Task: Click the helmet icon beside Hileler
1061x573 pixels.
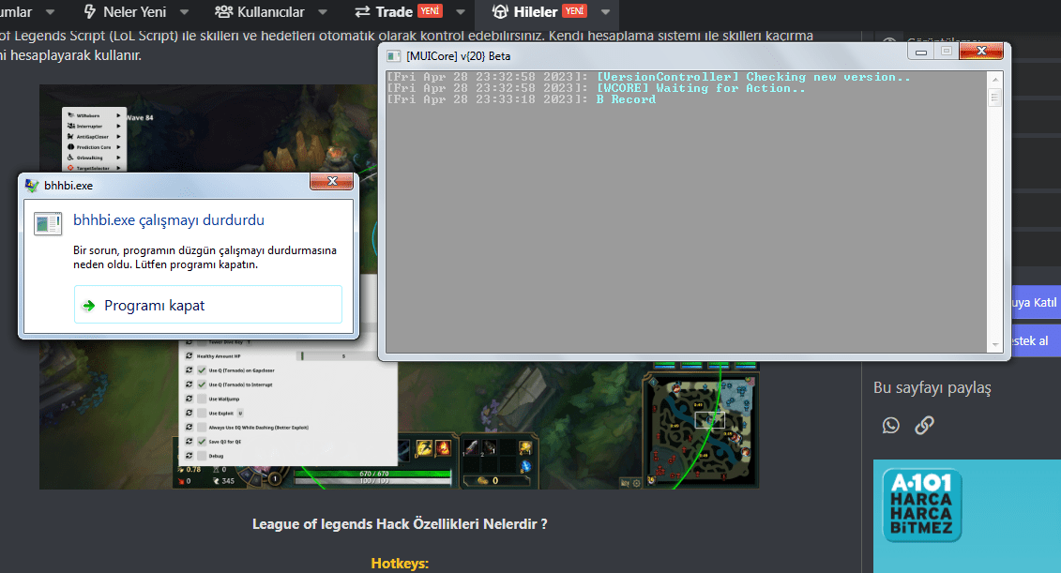Action: (500, 11)
